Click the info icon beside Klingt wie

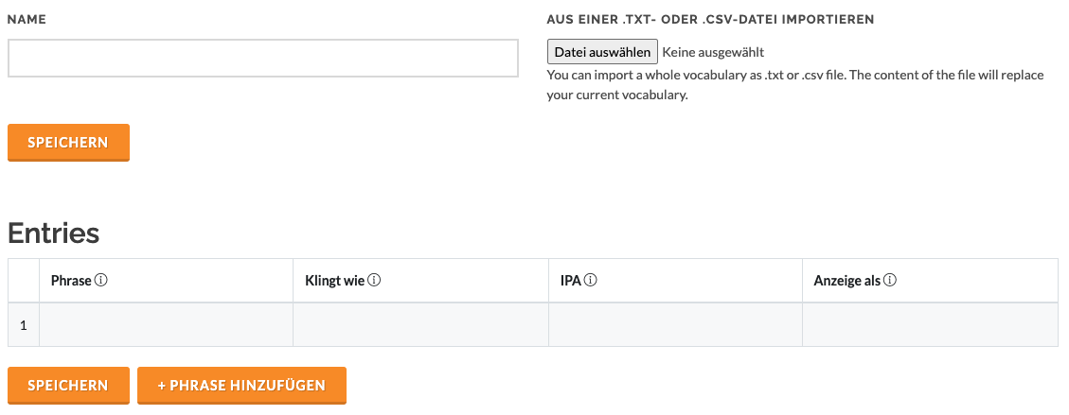pyautogui.click(x=374, y=281)
